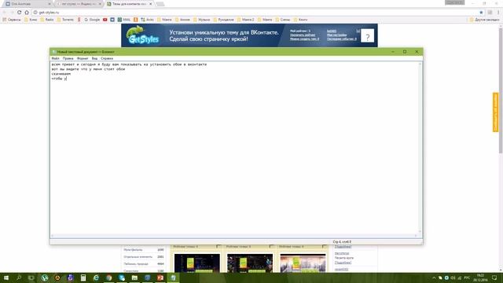Click the system tray volume icon
This screenshot has width=503, height=283.
tap(453, 277)
